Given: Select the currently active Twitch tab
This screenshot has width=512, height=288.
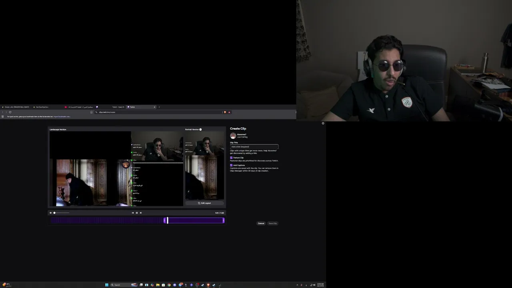Looking at the screenshot, I should 142,107.
